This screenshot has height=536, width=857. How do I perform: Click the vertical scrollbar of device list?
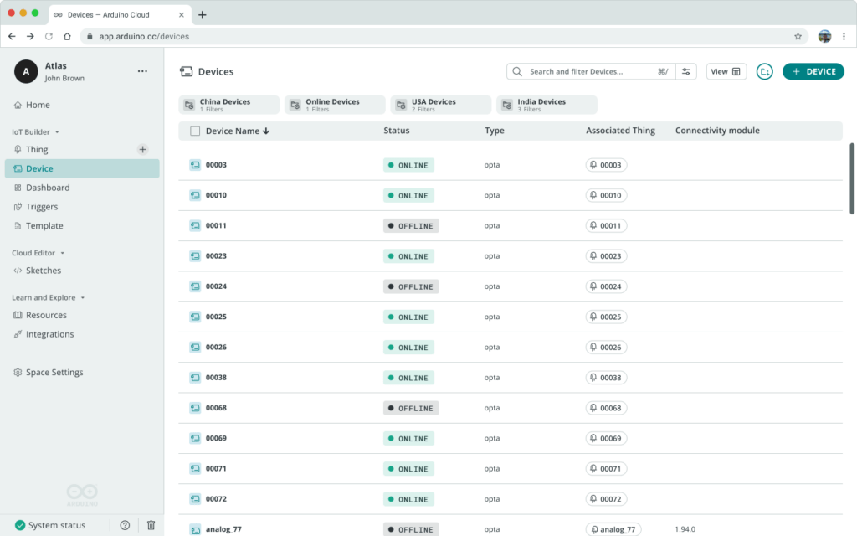(852, 178)
